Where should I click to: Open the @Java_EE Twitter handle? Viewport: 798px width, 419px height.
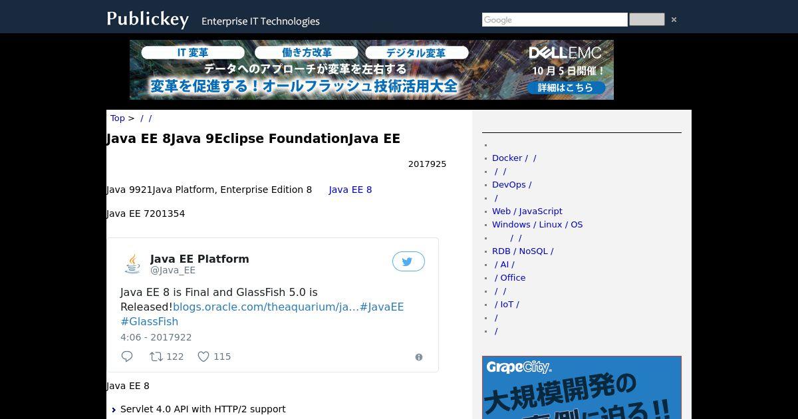pyautogui.click(x=173, y=270)
